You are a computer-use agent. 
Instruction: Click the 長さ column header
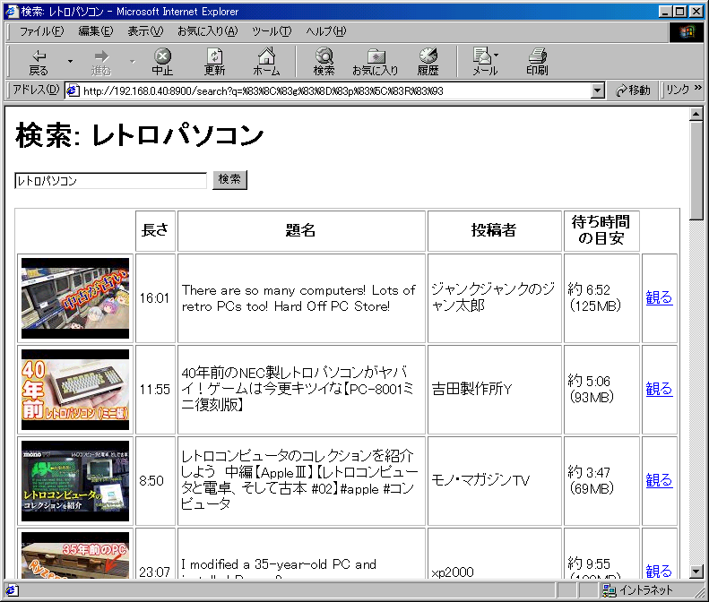(x=155, y=230)
